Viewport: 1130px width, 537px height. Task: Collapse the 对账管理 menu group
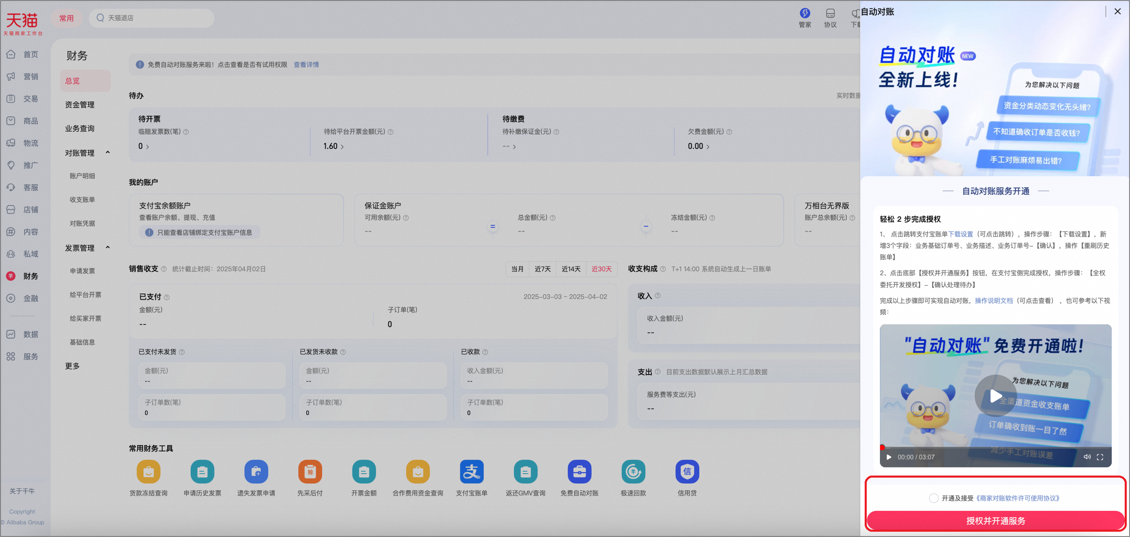tap(108, 153)
